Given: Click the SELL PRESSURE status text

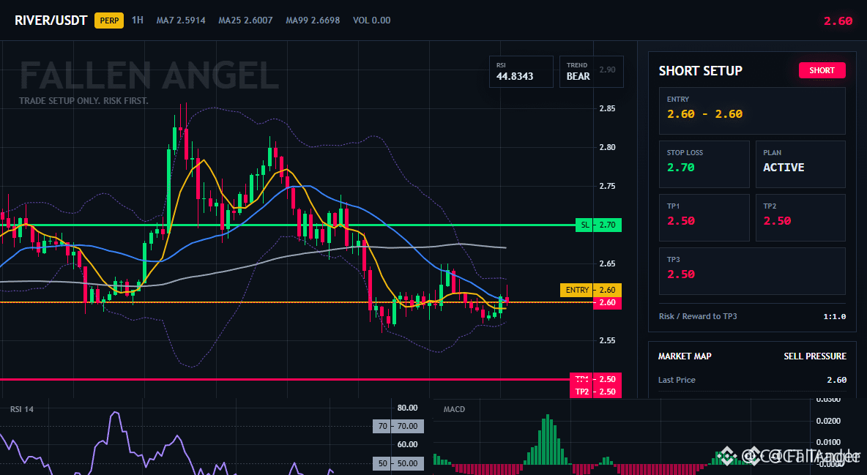Looking at the screenshot, I should coord(814,356).
